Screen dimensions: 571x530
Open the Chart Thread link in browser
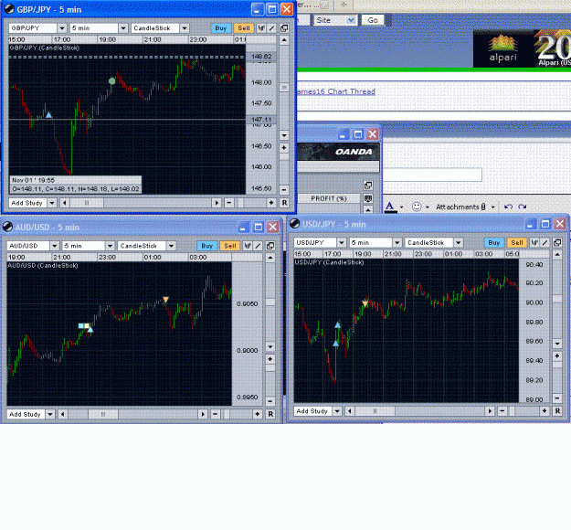336,91
